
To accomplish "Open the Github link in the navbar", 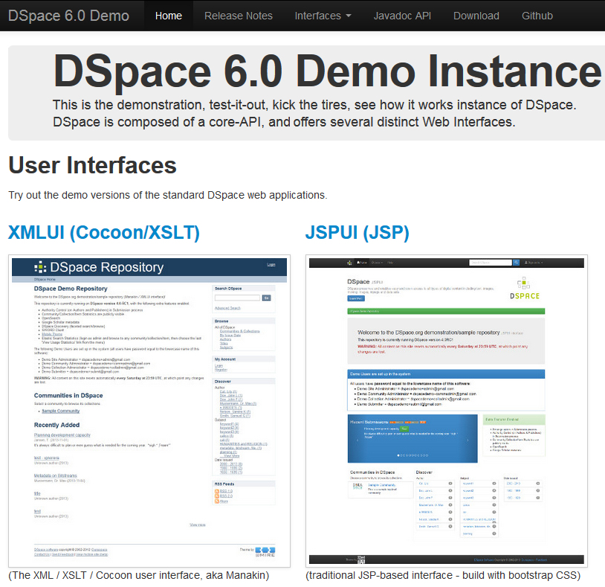I will [537, 16].
